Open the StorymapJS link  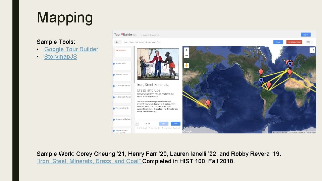point(61,57)
